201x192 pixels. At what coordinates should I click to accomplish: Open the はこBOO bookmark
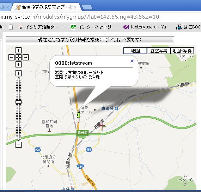point(189,27)
